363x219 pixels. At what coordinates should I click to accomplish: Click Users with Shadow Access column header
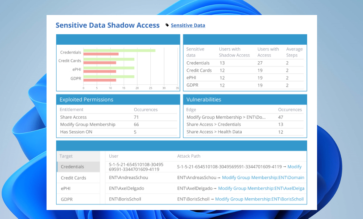point(234,52)
